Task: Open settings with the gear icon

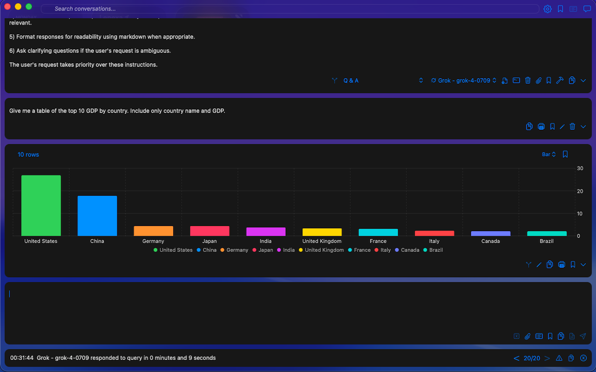Action: coord(548,9)
